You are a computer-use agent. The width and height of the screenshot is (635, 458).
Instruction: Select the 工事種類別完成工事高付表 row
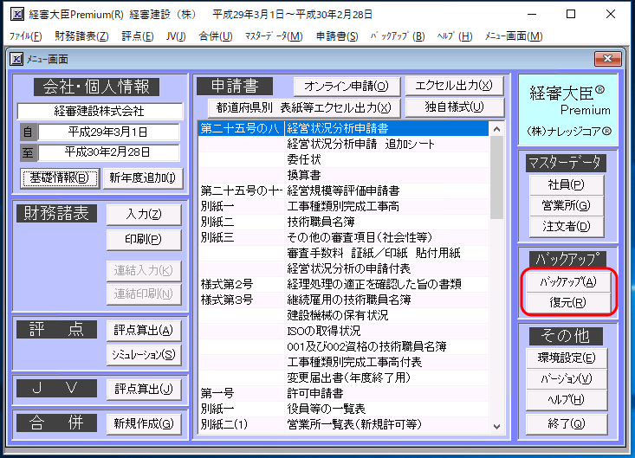343,362
